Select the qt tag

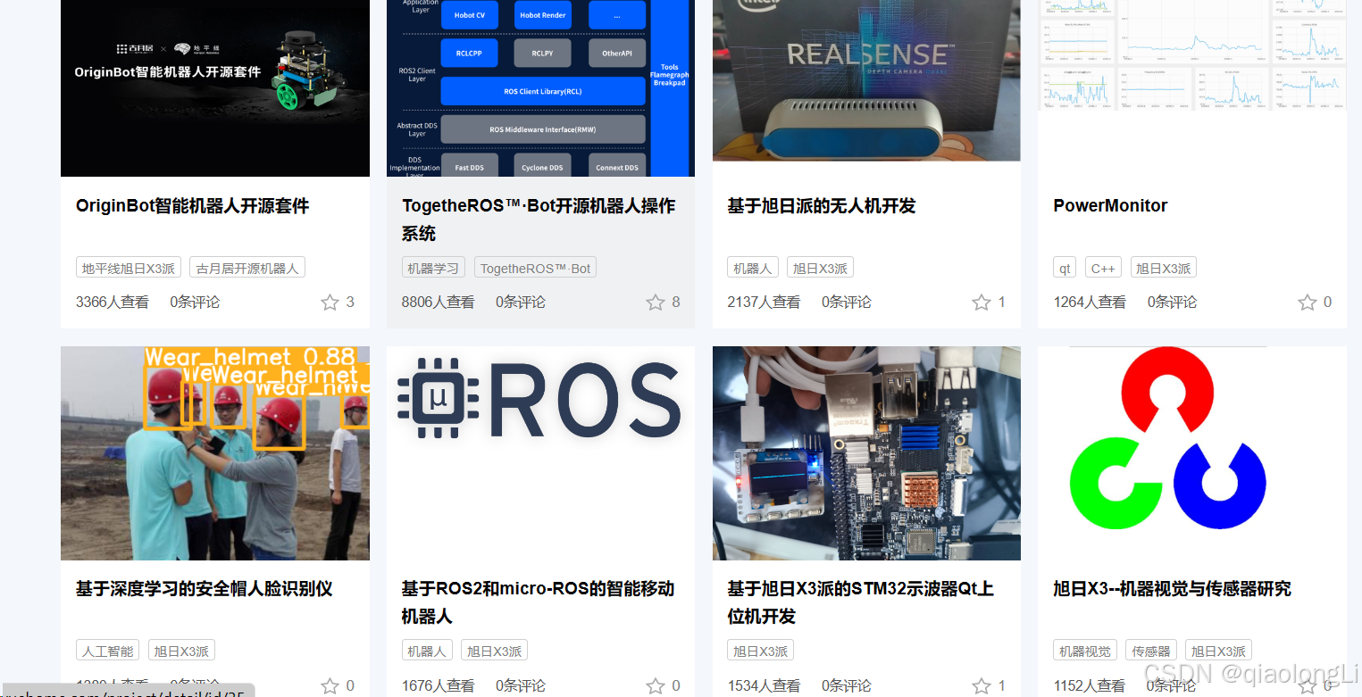click(1065, 268)
